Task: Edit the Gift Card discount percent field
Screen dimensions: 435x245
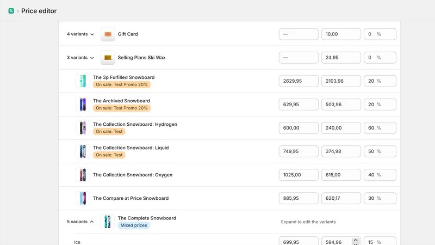Action: coord(380,34)
